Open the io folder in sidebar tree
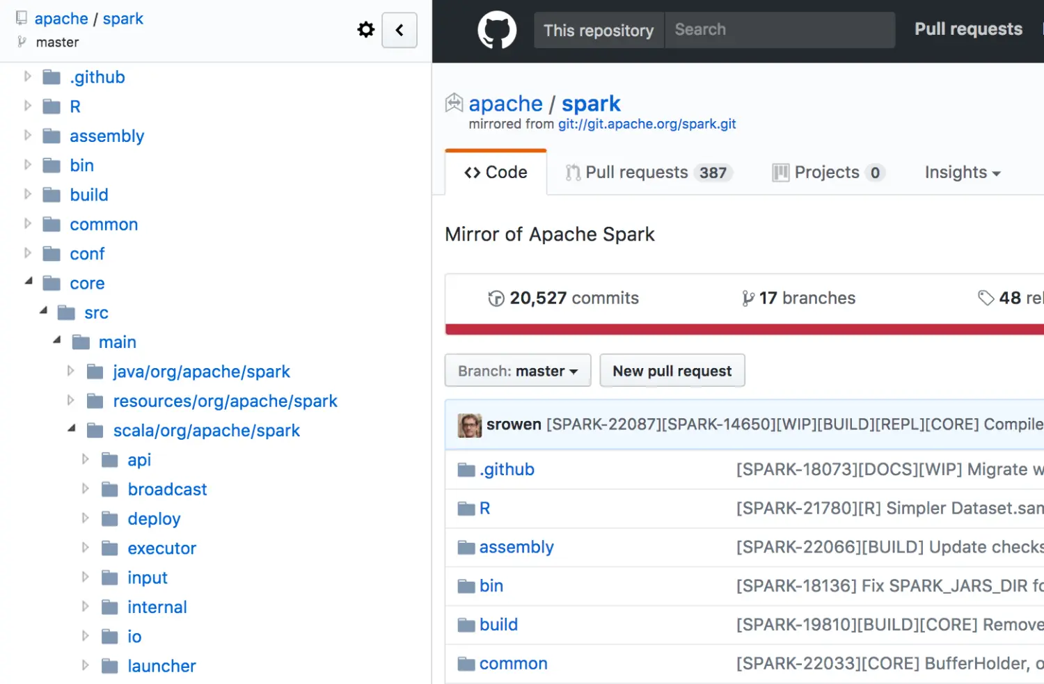The width and height of the screenshot is (1044, 684). 134,637
